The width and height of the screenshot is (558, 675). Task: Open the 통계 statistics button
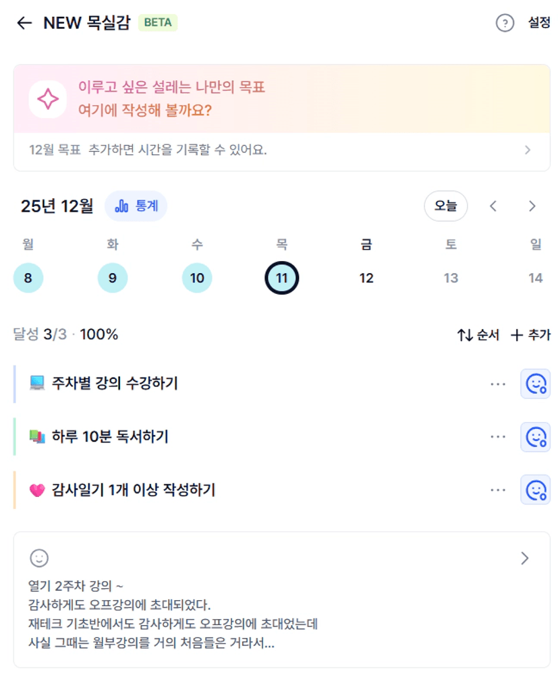[136, 206]
